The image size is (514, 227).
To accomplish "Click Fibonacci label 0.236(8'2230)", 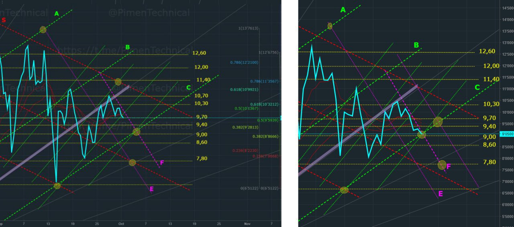I will (245, 151).
